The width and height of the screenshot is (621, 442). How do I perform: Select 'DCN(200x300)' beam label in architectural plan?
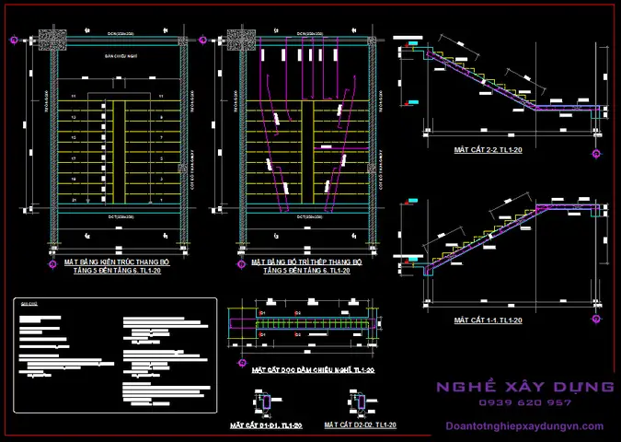pos(121,34)
